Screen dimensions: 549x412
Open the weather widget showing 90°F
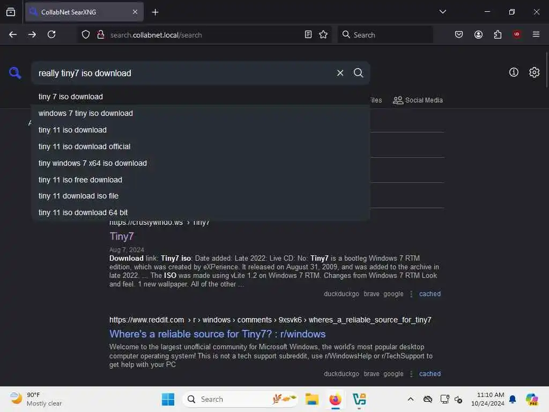[36, 399]
